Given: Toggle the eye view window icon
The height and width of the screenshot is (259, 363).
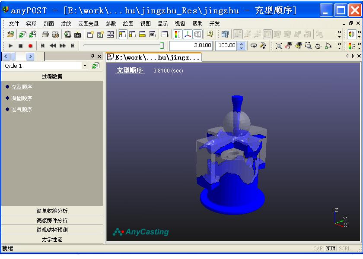Looking at the screenshot, I should point(152,35).
